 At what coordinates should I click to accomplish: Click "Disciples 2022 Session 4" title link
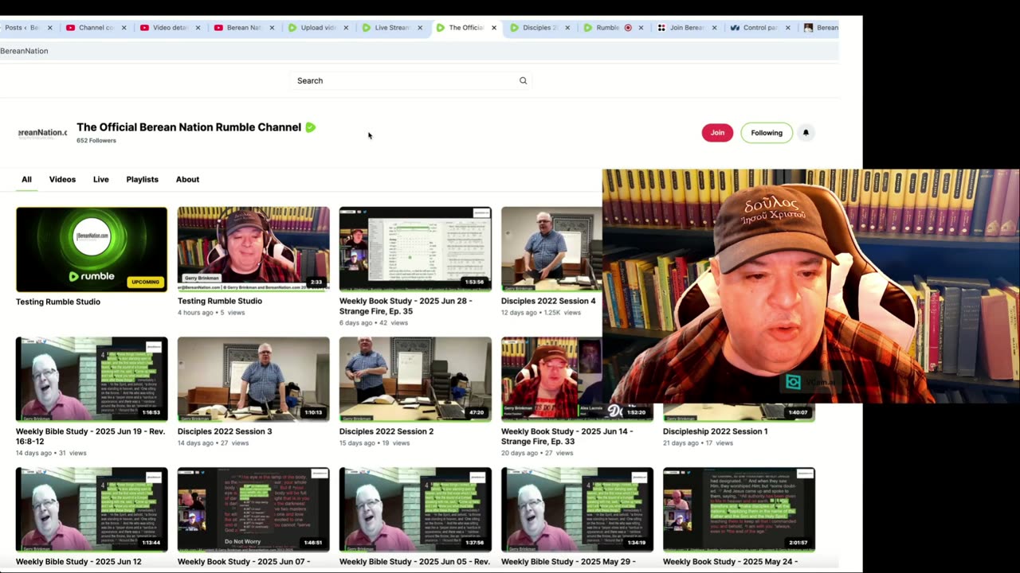point(548,302)
